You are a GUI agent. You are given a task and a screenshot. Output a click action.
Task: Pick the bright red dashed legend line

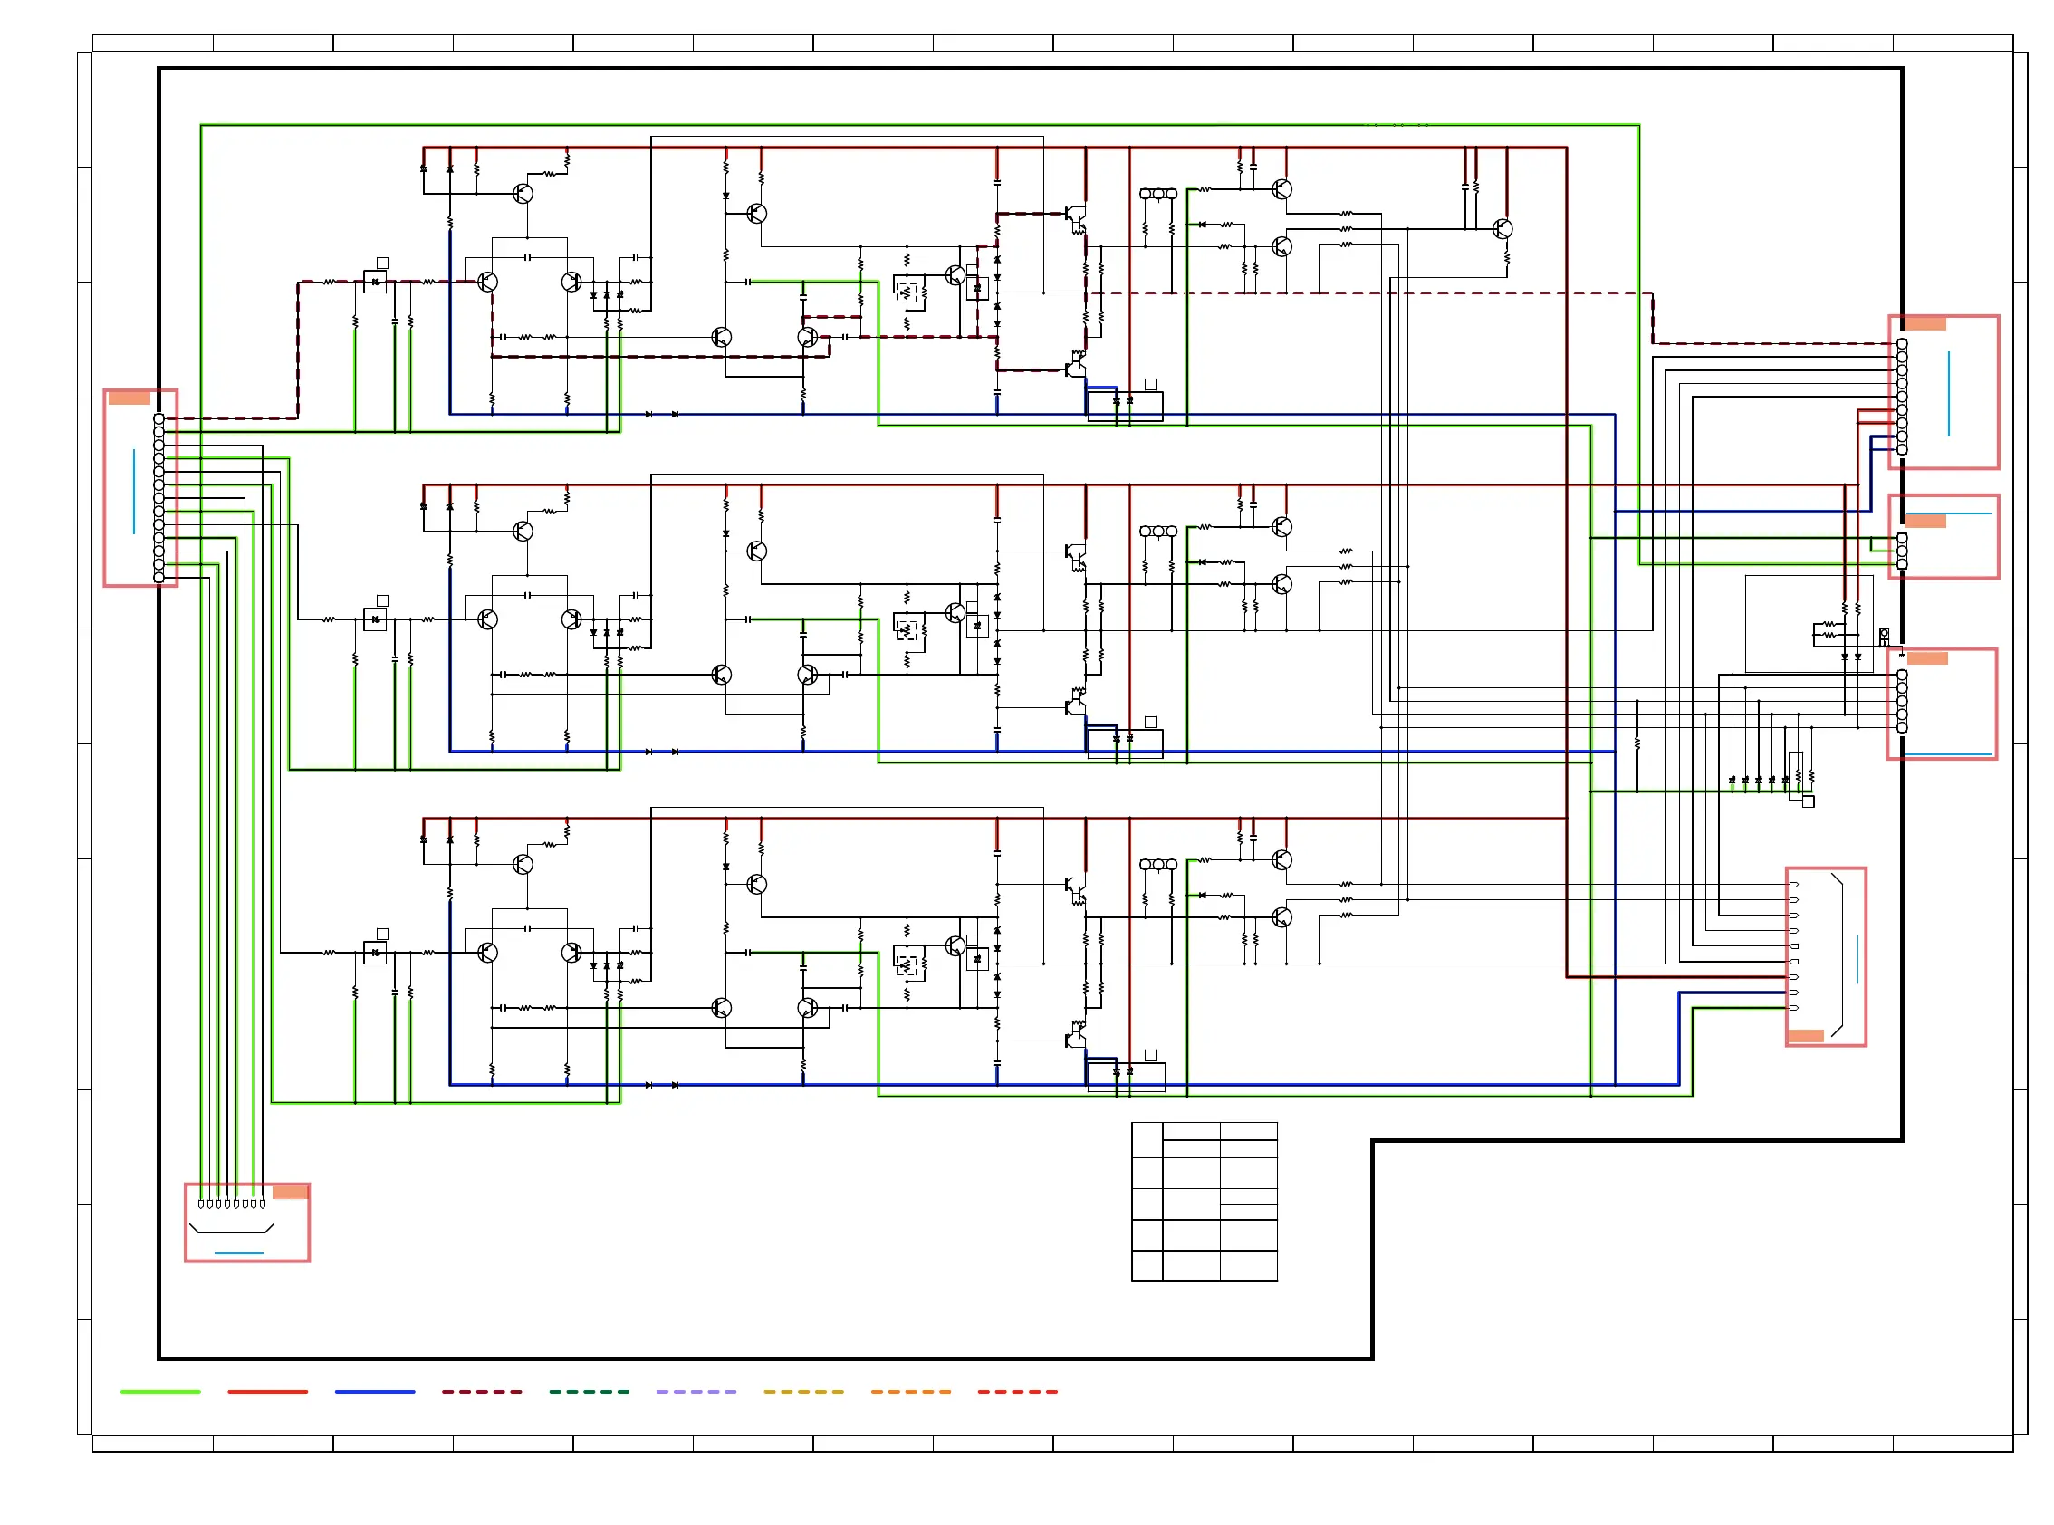tap(1017, 1391)
